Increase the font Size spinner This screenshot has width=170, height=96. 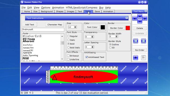point(75,26)
